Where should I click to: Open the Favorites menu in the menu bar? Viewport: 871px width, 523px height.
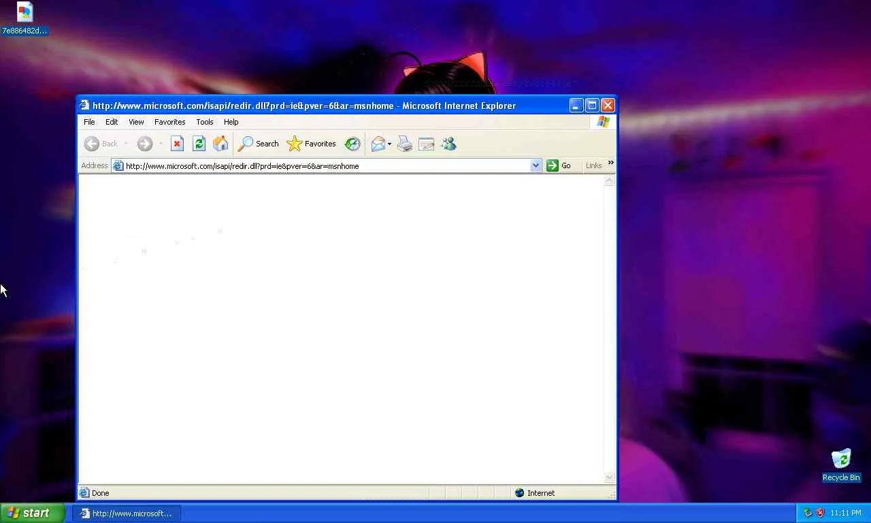[x=169, y=122]
